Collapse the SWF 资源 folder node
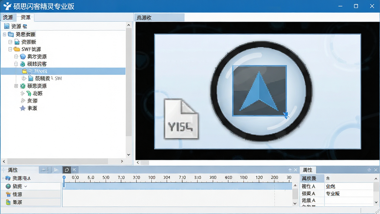380x214 pixels. [10, 49]
